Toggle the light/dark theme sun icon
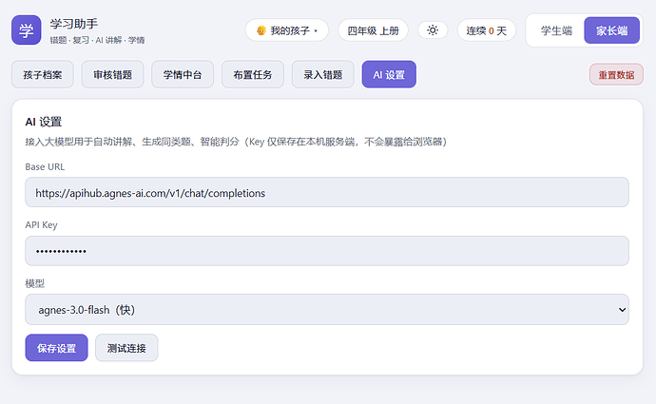The image size is (656, 404). point(433,30)
